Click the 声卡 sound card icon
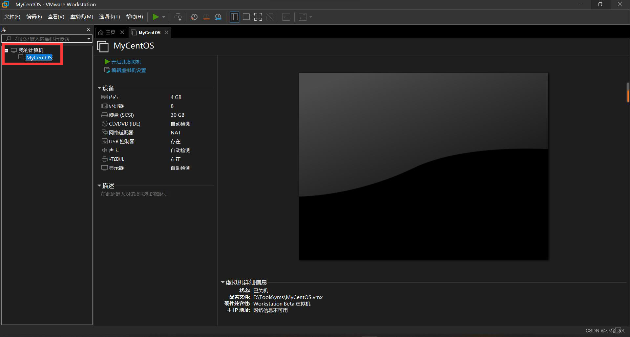 (x=105, y=150)
